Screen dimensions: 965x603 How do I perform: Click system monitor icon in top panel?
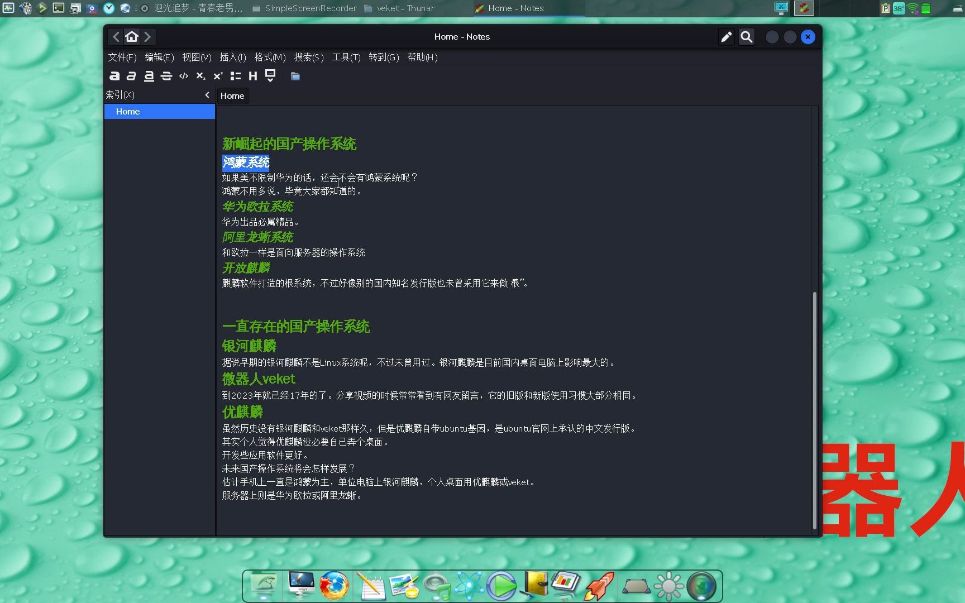click(8, 8)
